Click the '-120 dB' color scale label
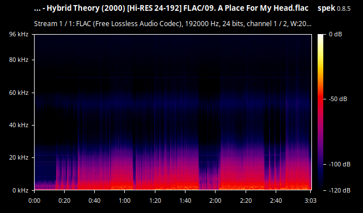363x213 pixels. [x=340, y=190]
